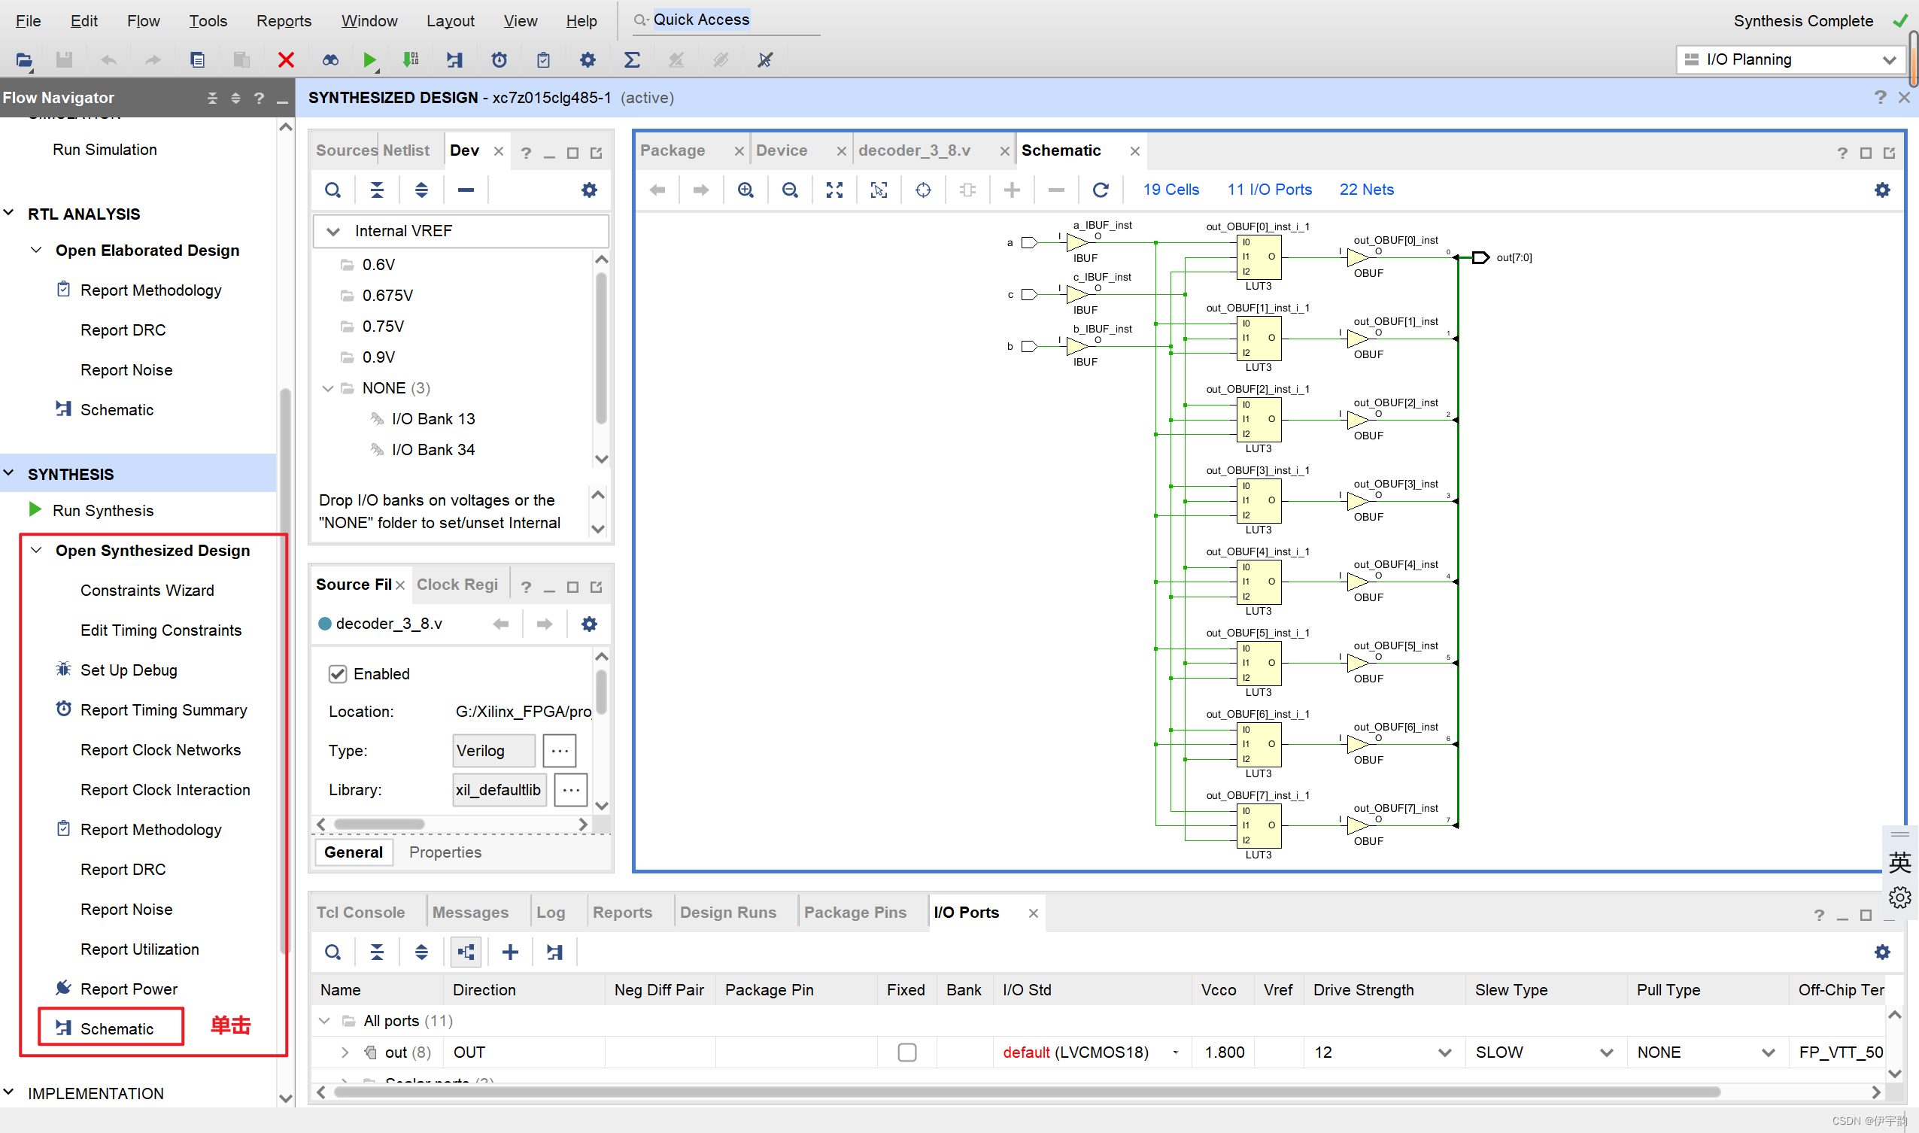Image resolution: width=1919 pixels, height=1133 pixels.
Task: Click the Zoom In icon in Schematic toolbar
Action: (745, 190)
